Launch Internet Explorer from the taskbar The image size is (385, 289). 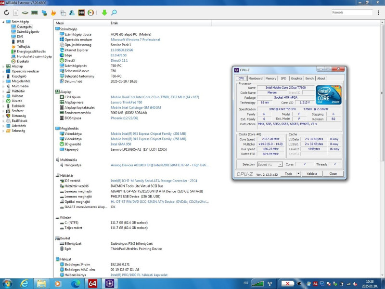24,284
